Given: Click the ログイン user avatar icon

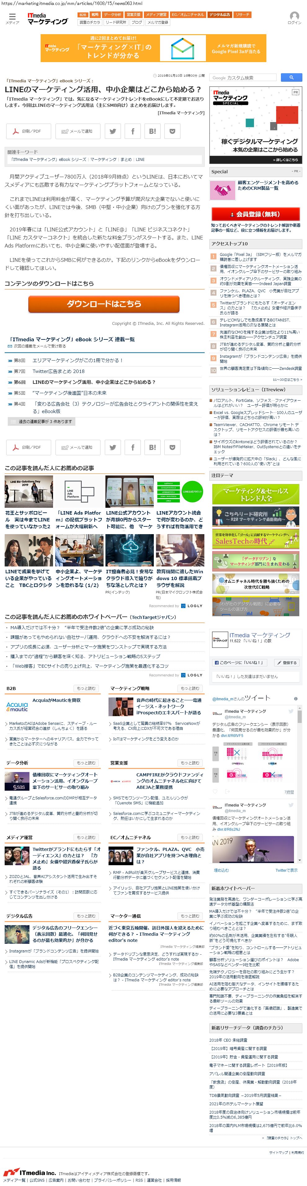Looking at the screenshot, I should click(294, 16).
